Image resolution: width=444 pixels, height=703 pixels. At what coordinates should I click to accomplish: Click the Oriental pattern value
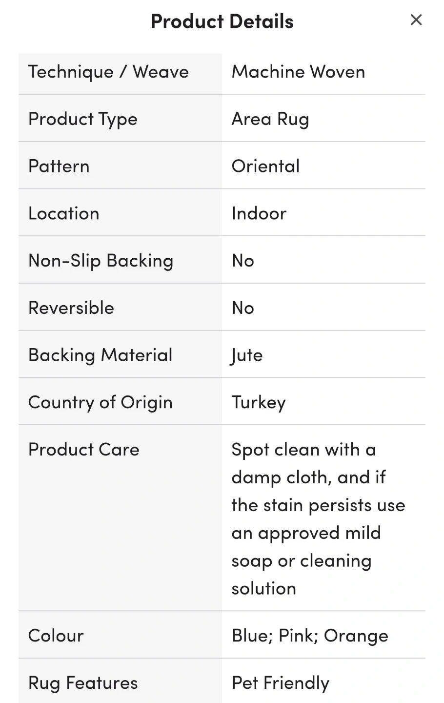click(x=265, y=166)
